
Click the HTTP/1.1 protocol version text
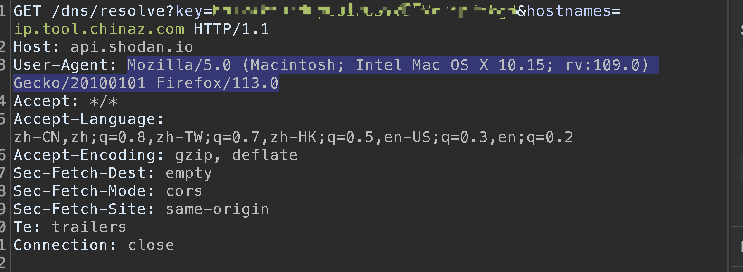coord(231,29)
